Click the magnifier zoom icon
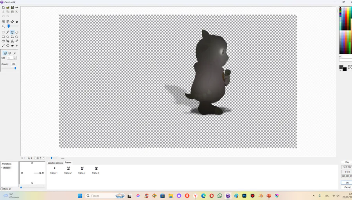Viewport: 352px width, 200px height. pyautogui.click(x=4, y=26)
